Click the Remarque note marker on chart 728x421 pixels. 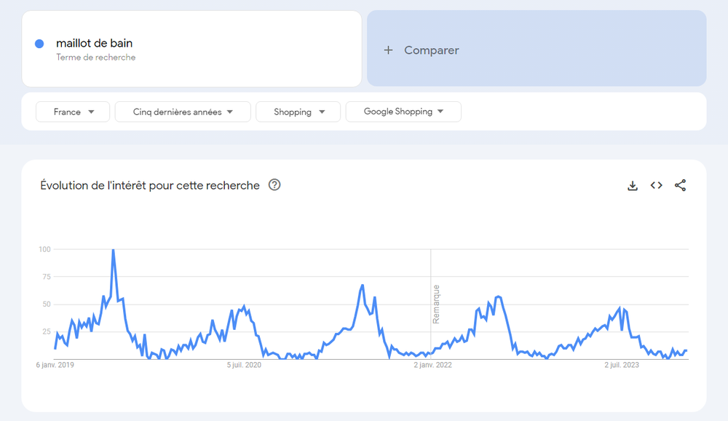(x=436, y=304)
